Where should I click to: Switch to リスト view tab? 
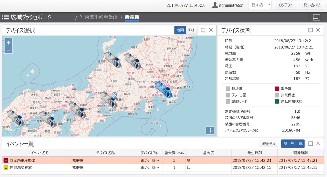[x=191, y=30]
